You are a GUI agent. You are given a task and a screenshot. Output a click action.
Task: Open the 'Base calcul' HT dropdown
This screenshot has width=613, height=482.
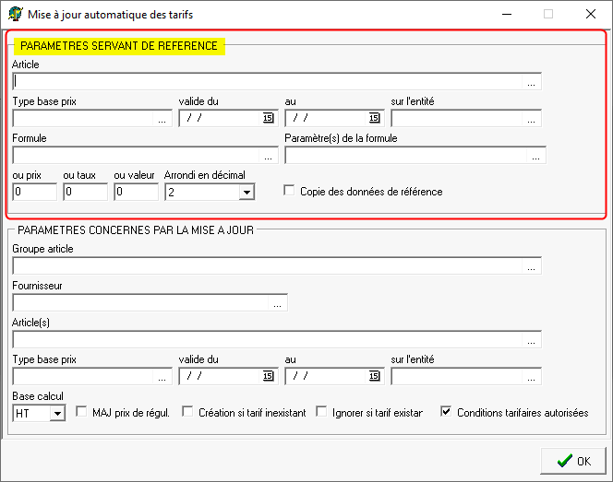coord(57,413)
